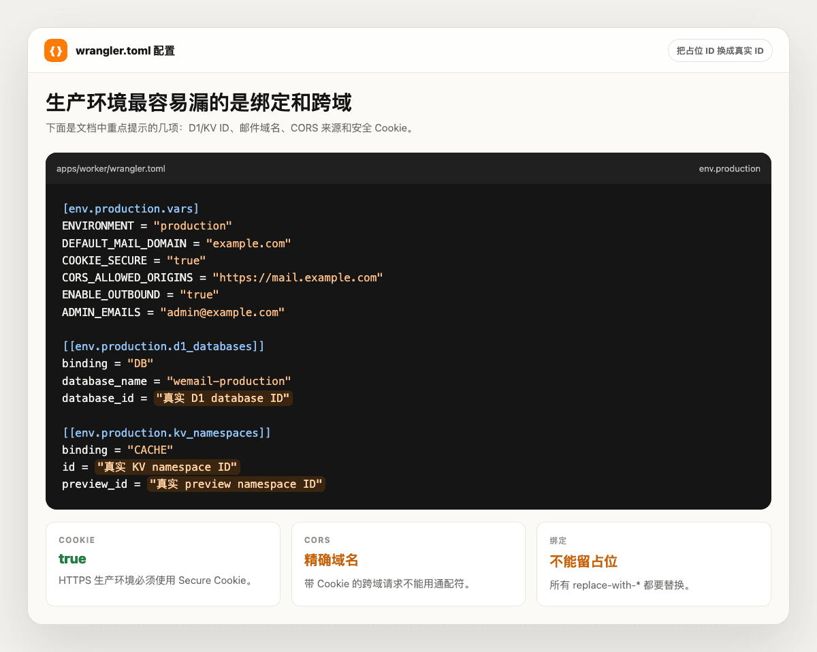The height and width of the screenshot is (652, 817).
Task: Click the text 'HTTPS 生产环境必须使用 Secure Cookie。'
Action: (x=156, y=580)
